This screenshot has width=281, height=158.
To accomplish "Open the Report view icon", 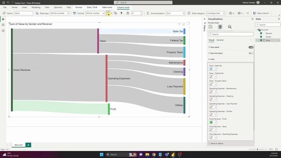I will [3, 19].
